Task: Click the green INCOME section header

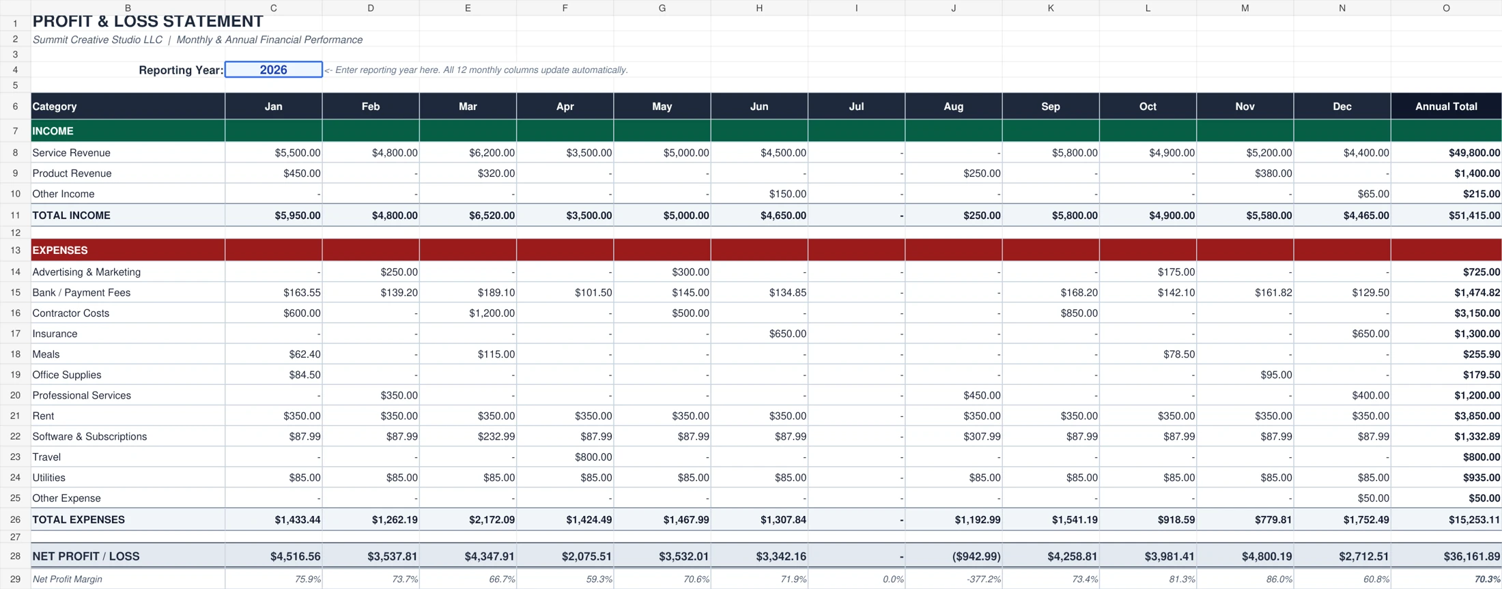Action: coord(766,131)
